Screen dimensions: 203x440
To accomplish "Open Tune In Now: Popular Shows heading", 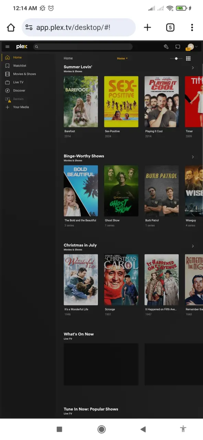I will click(91, 409).
